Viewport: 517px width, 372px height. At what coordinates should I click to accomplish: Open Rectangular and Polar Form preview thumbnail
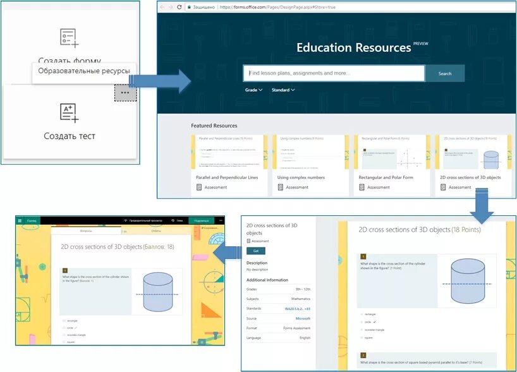tap(392, 152)
